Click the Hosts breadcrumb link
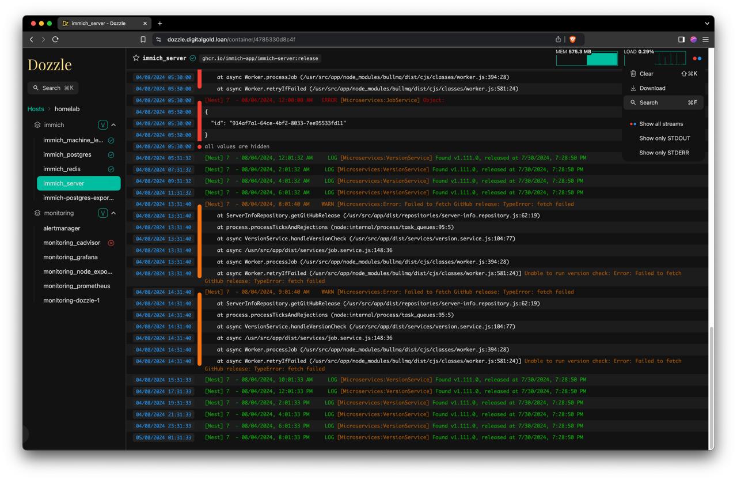737x480 pixels. tap(36, 109)
